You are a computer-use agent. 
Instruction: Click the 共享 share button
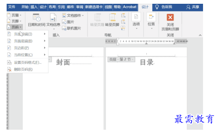tap(193, 7)
